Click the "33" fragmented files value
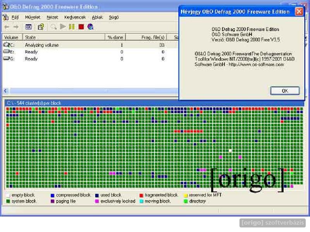Viewport: 310px width, 232px height. pos(162,45)
